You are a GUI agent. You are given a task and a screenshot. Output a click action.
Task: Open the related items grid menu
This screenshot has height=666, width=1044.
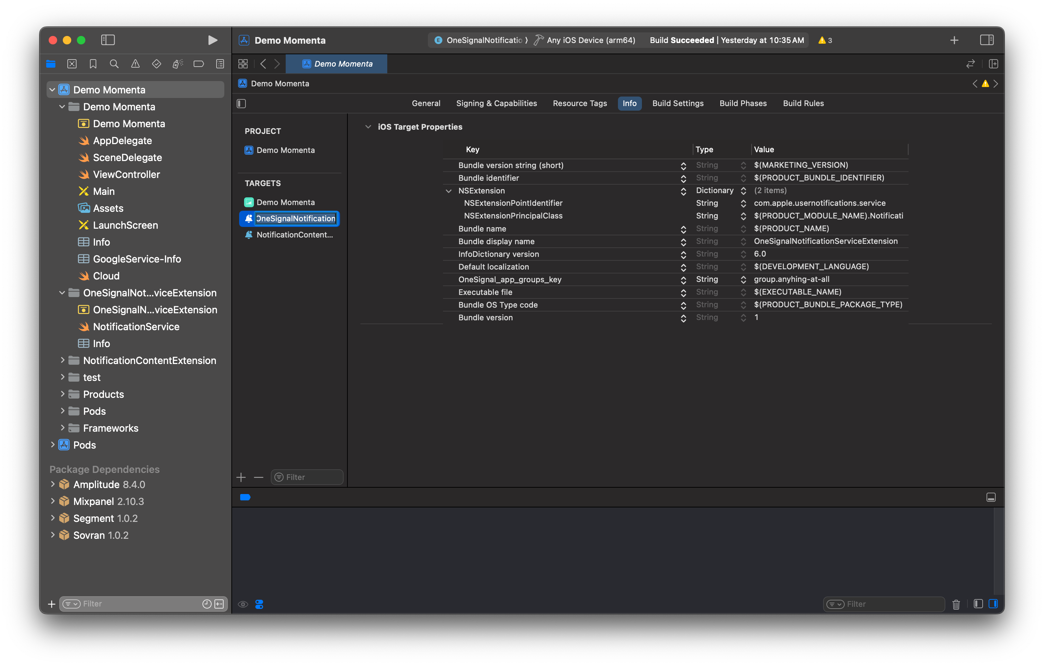[x=243, y=64]
